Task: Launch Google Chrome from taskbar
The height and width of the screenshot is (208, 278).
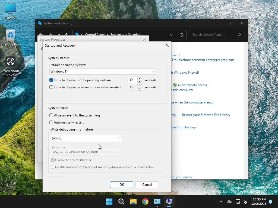Action: click(x=145, y=201)
